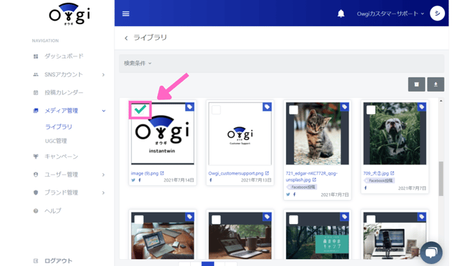Screen dimensions: 474x266
Task: Go back with the arrow beside ライブラリ
Action: [x=126, y=38]
